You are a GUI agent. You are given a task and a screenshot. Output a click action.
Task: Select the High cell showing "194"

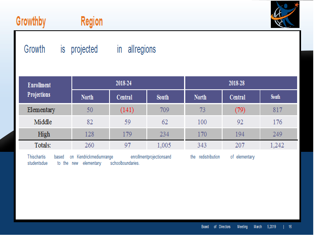coord(241,134)
